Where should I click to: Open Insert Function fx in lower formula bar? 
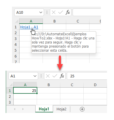coord(62,76)
